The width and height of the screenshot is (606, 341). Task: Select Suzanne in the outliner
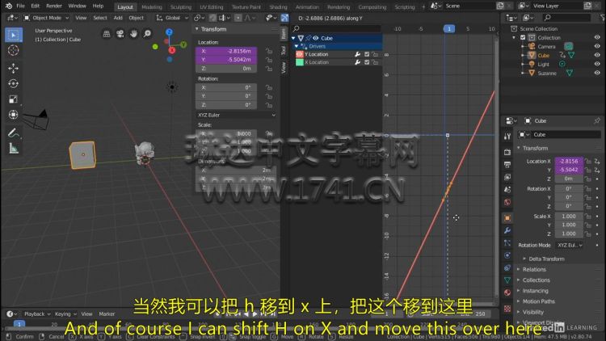pyautogui.click(x=546, y=73)
